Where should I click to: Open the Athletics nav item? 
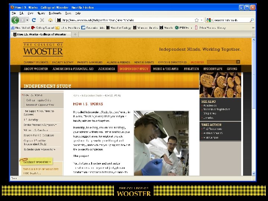(x=191, y=69)
